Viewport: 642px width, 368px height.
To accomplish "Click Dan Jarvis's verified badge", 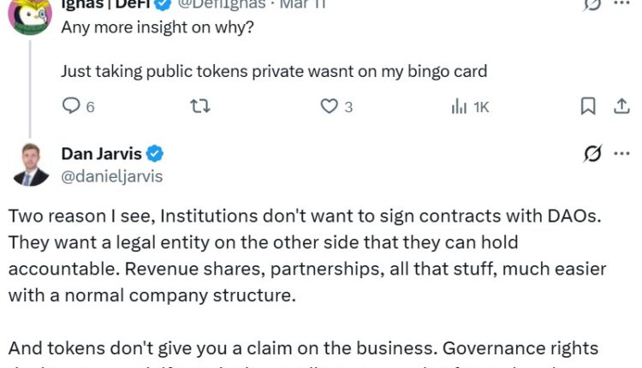I will click(155, 154).
